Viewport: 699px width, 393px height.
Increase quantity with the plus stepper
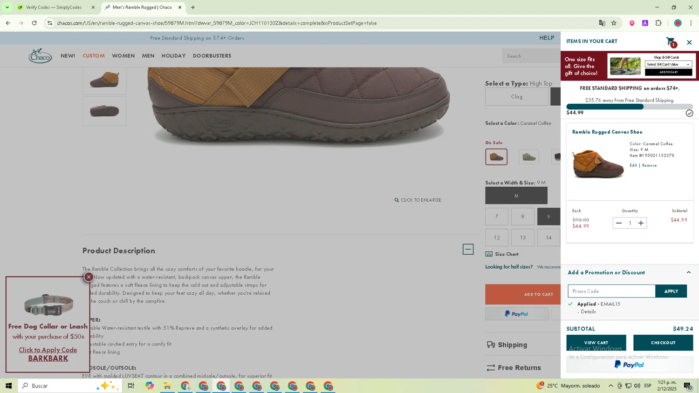pos(641,223)
